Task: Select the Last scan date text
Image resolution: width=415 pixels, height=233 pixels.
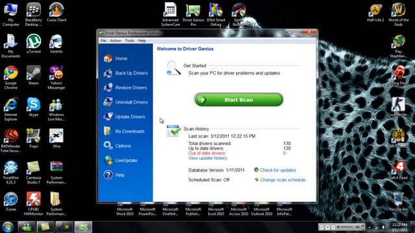Action: pos(222,137)
